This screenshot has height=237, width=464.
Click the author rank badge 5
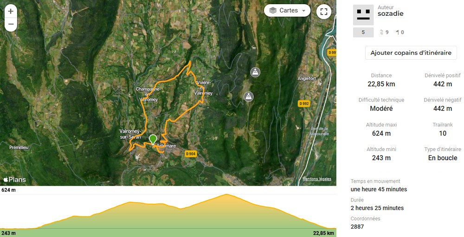(363, 32)
